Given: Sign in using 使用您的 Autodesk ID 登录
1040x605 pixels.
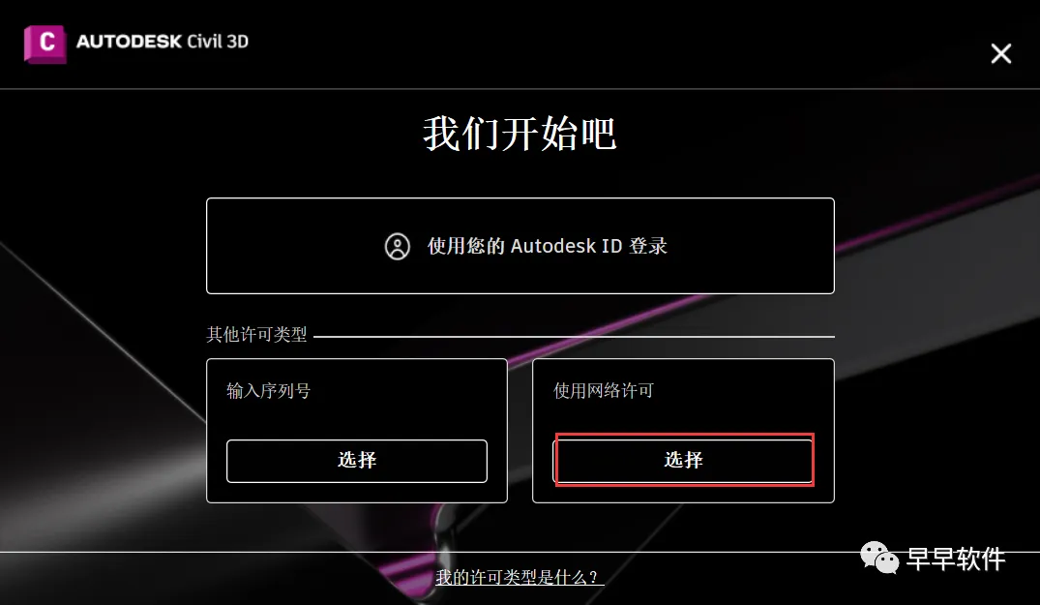Looking at the screenshot, I should (520, 246).
